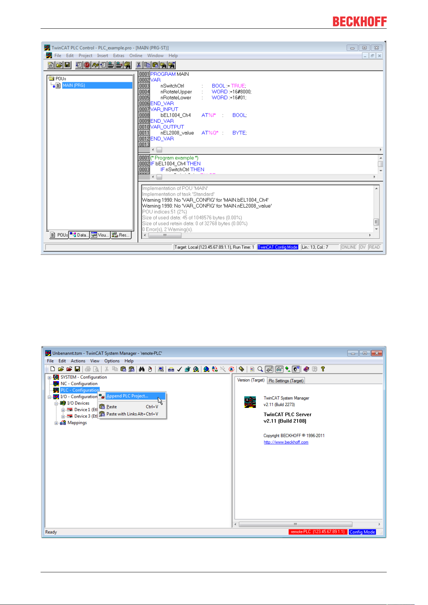Click the '(* Program example *)' comment line

[175, 158]
